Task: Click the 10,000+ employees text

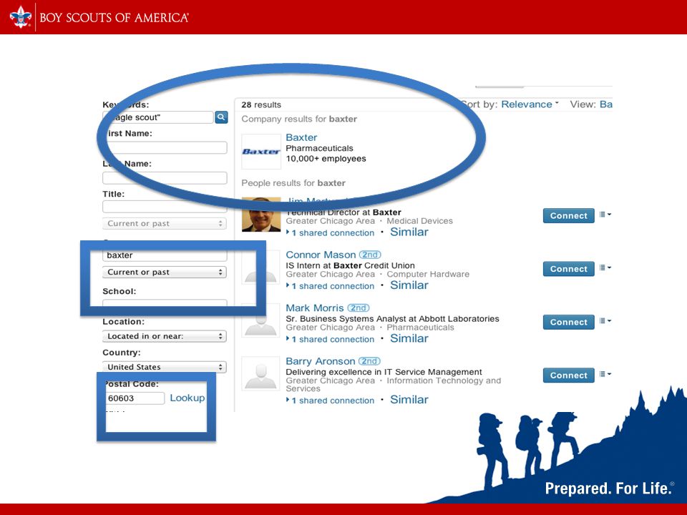Action: coord(326,159)
